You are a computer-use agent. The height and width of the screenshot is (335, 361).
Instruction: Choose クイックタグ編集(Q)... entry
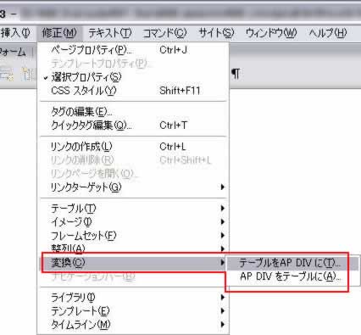click(x=133, y=125)
